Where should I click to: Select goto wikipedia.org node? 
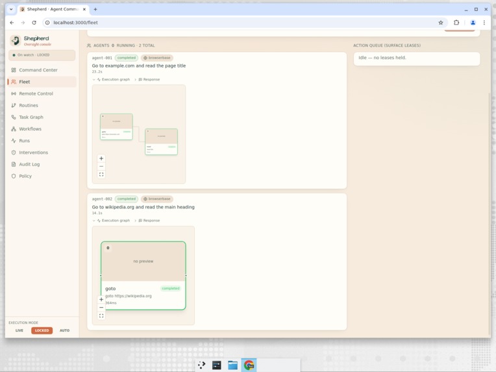pyautogui.click(x=143, y=275)
